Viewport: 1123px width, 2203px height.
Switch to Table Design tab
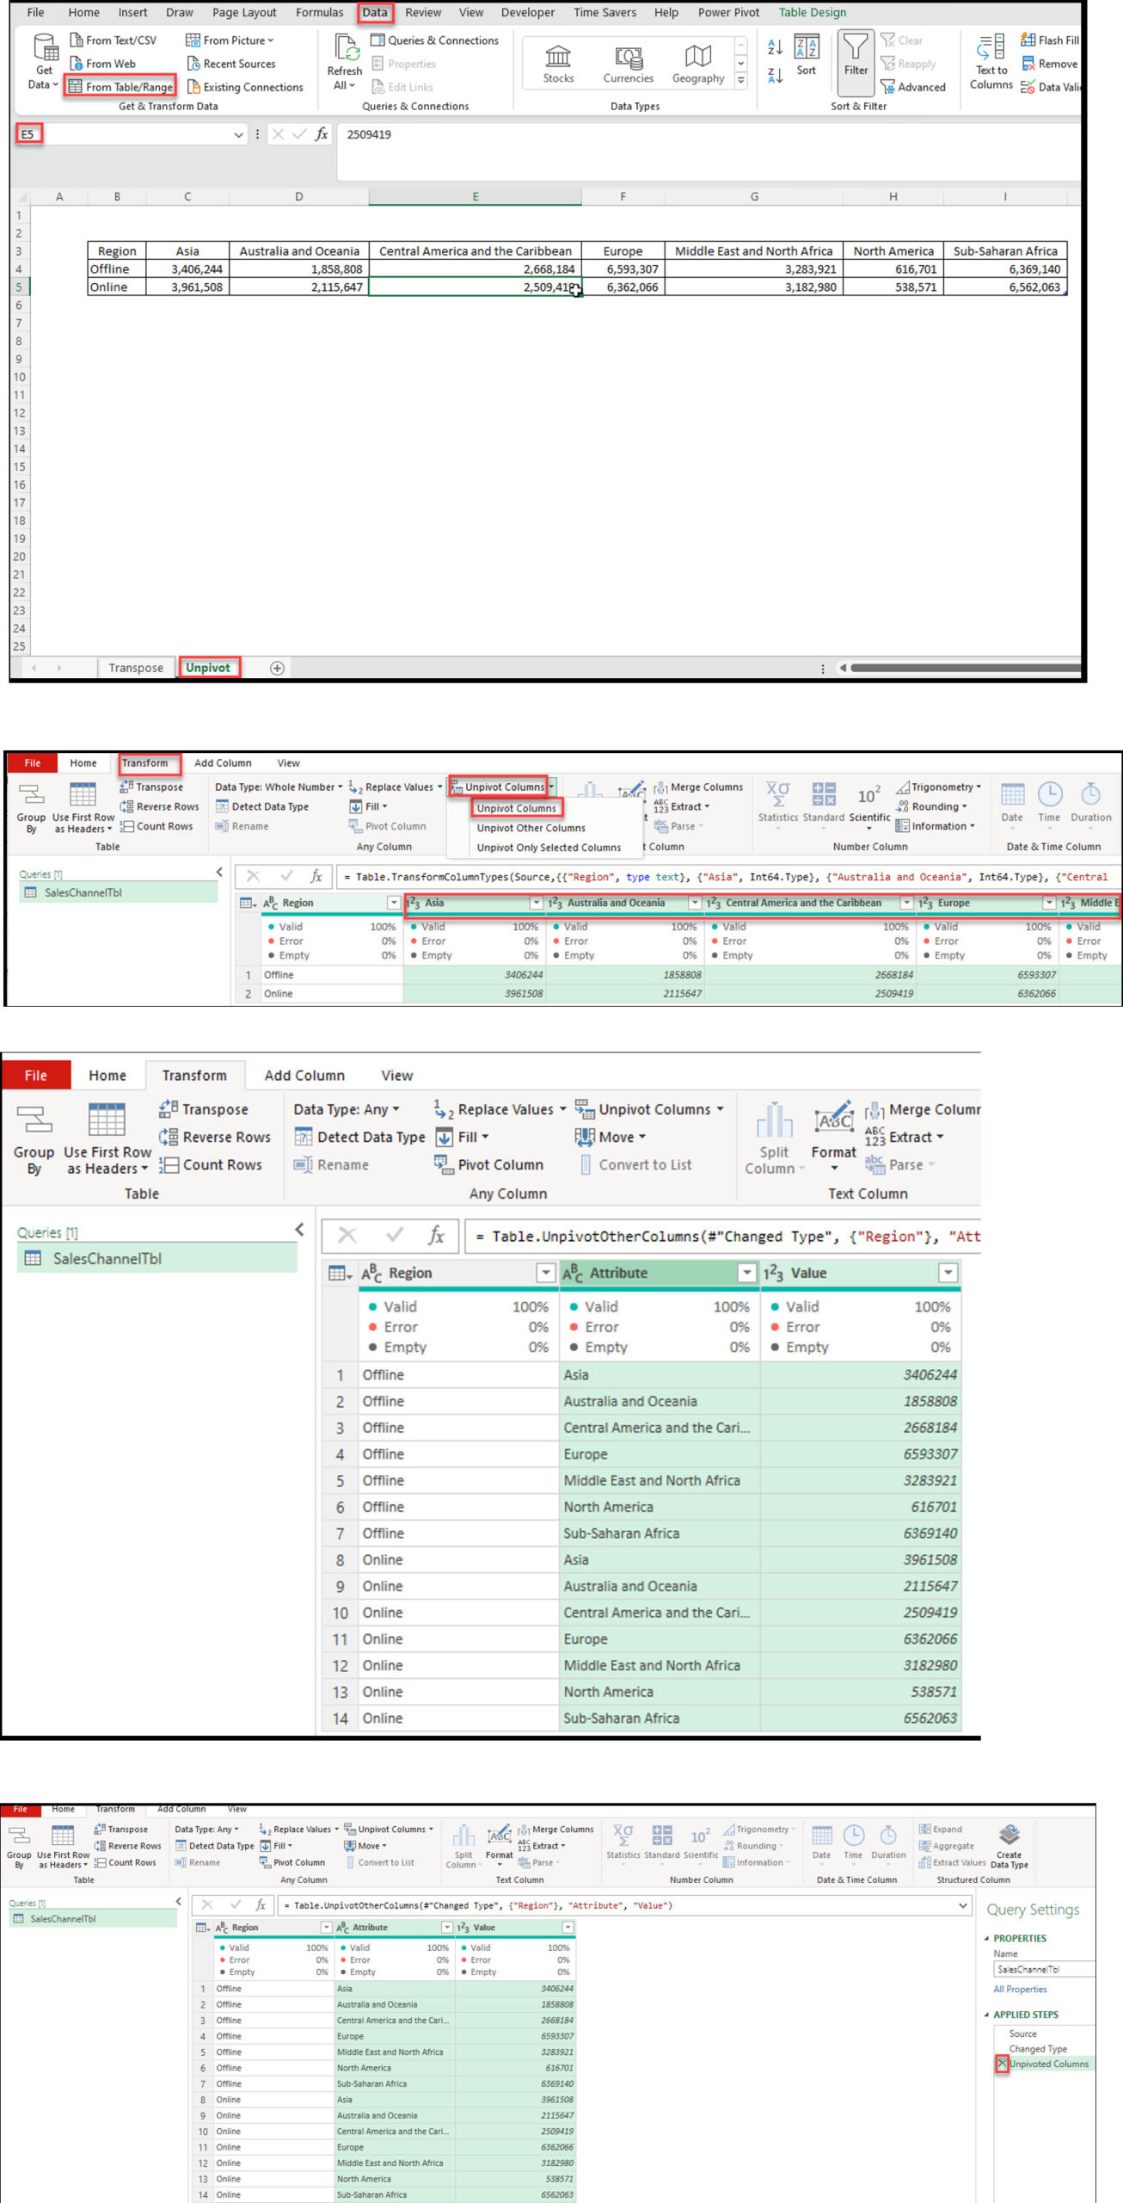coord(813,13)
